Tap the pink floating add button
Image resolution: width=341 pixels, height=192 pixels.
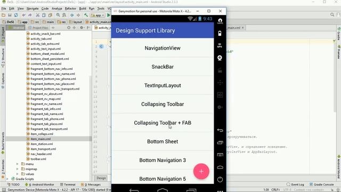click(201, 171)
